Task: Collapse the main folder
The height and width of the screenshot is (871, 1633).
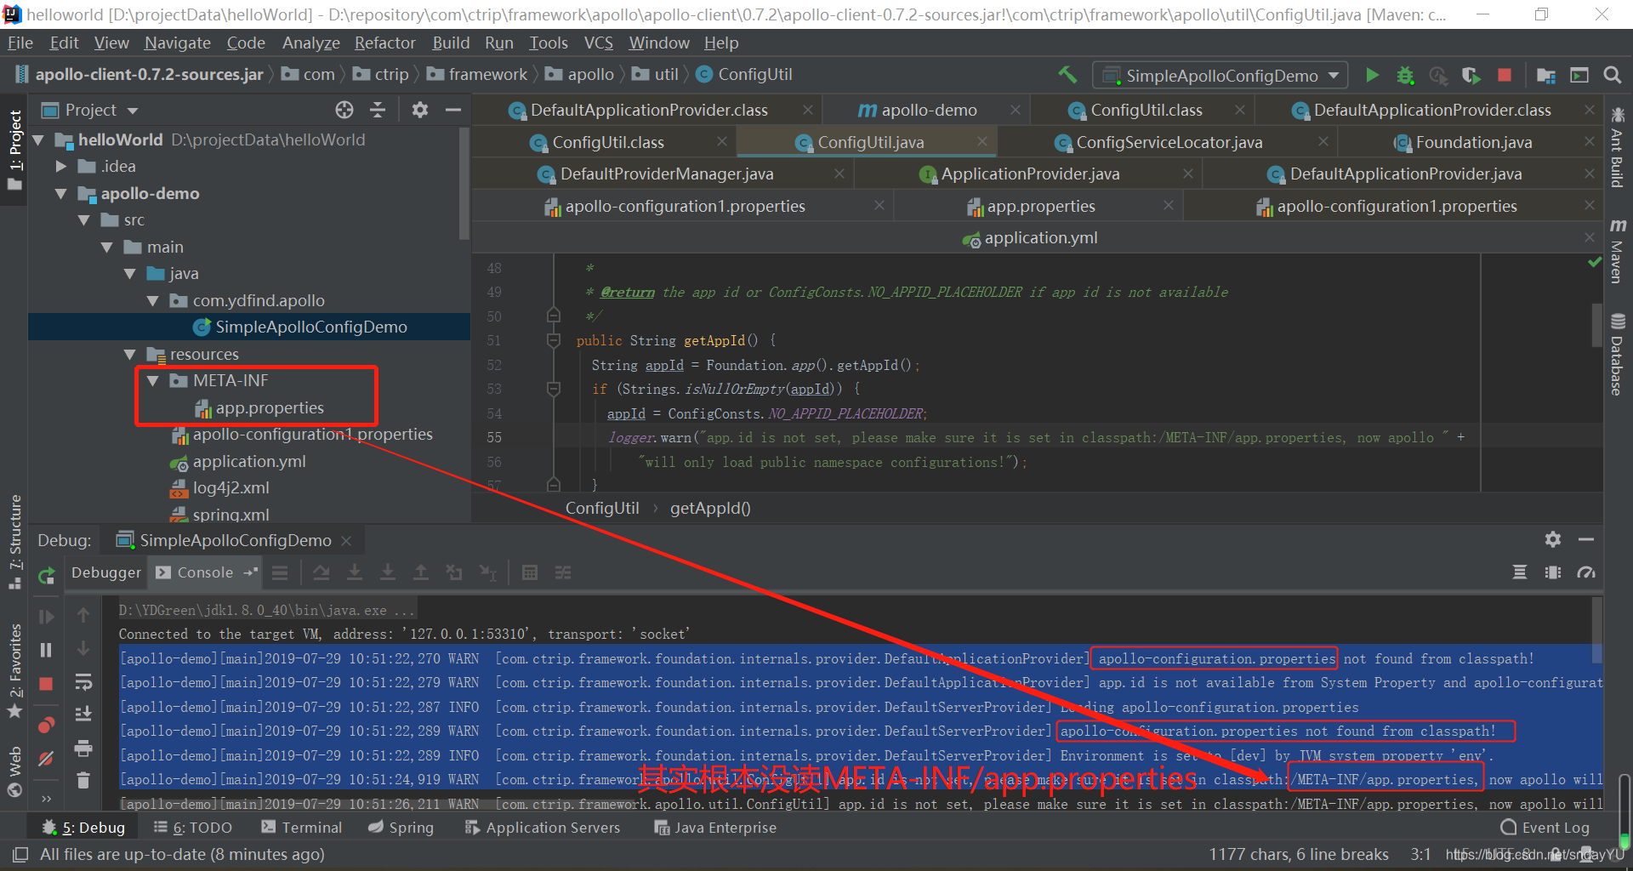Action: [107, 248]
